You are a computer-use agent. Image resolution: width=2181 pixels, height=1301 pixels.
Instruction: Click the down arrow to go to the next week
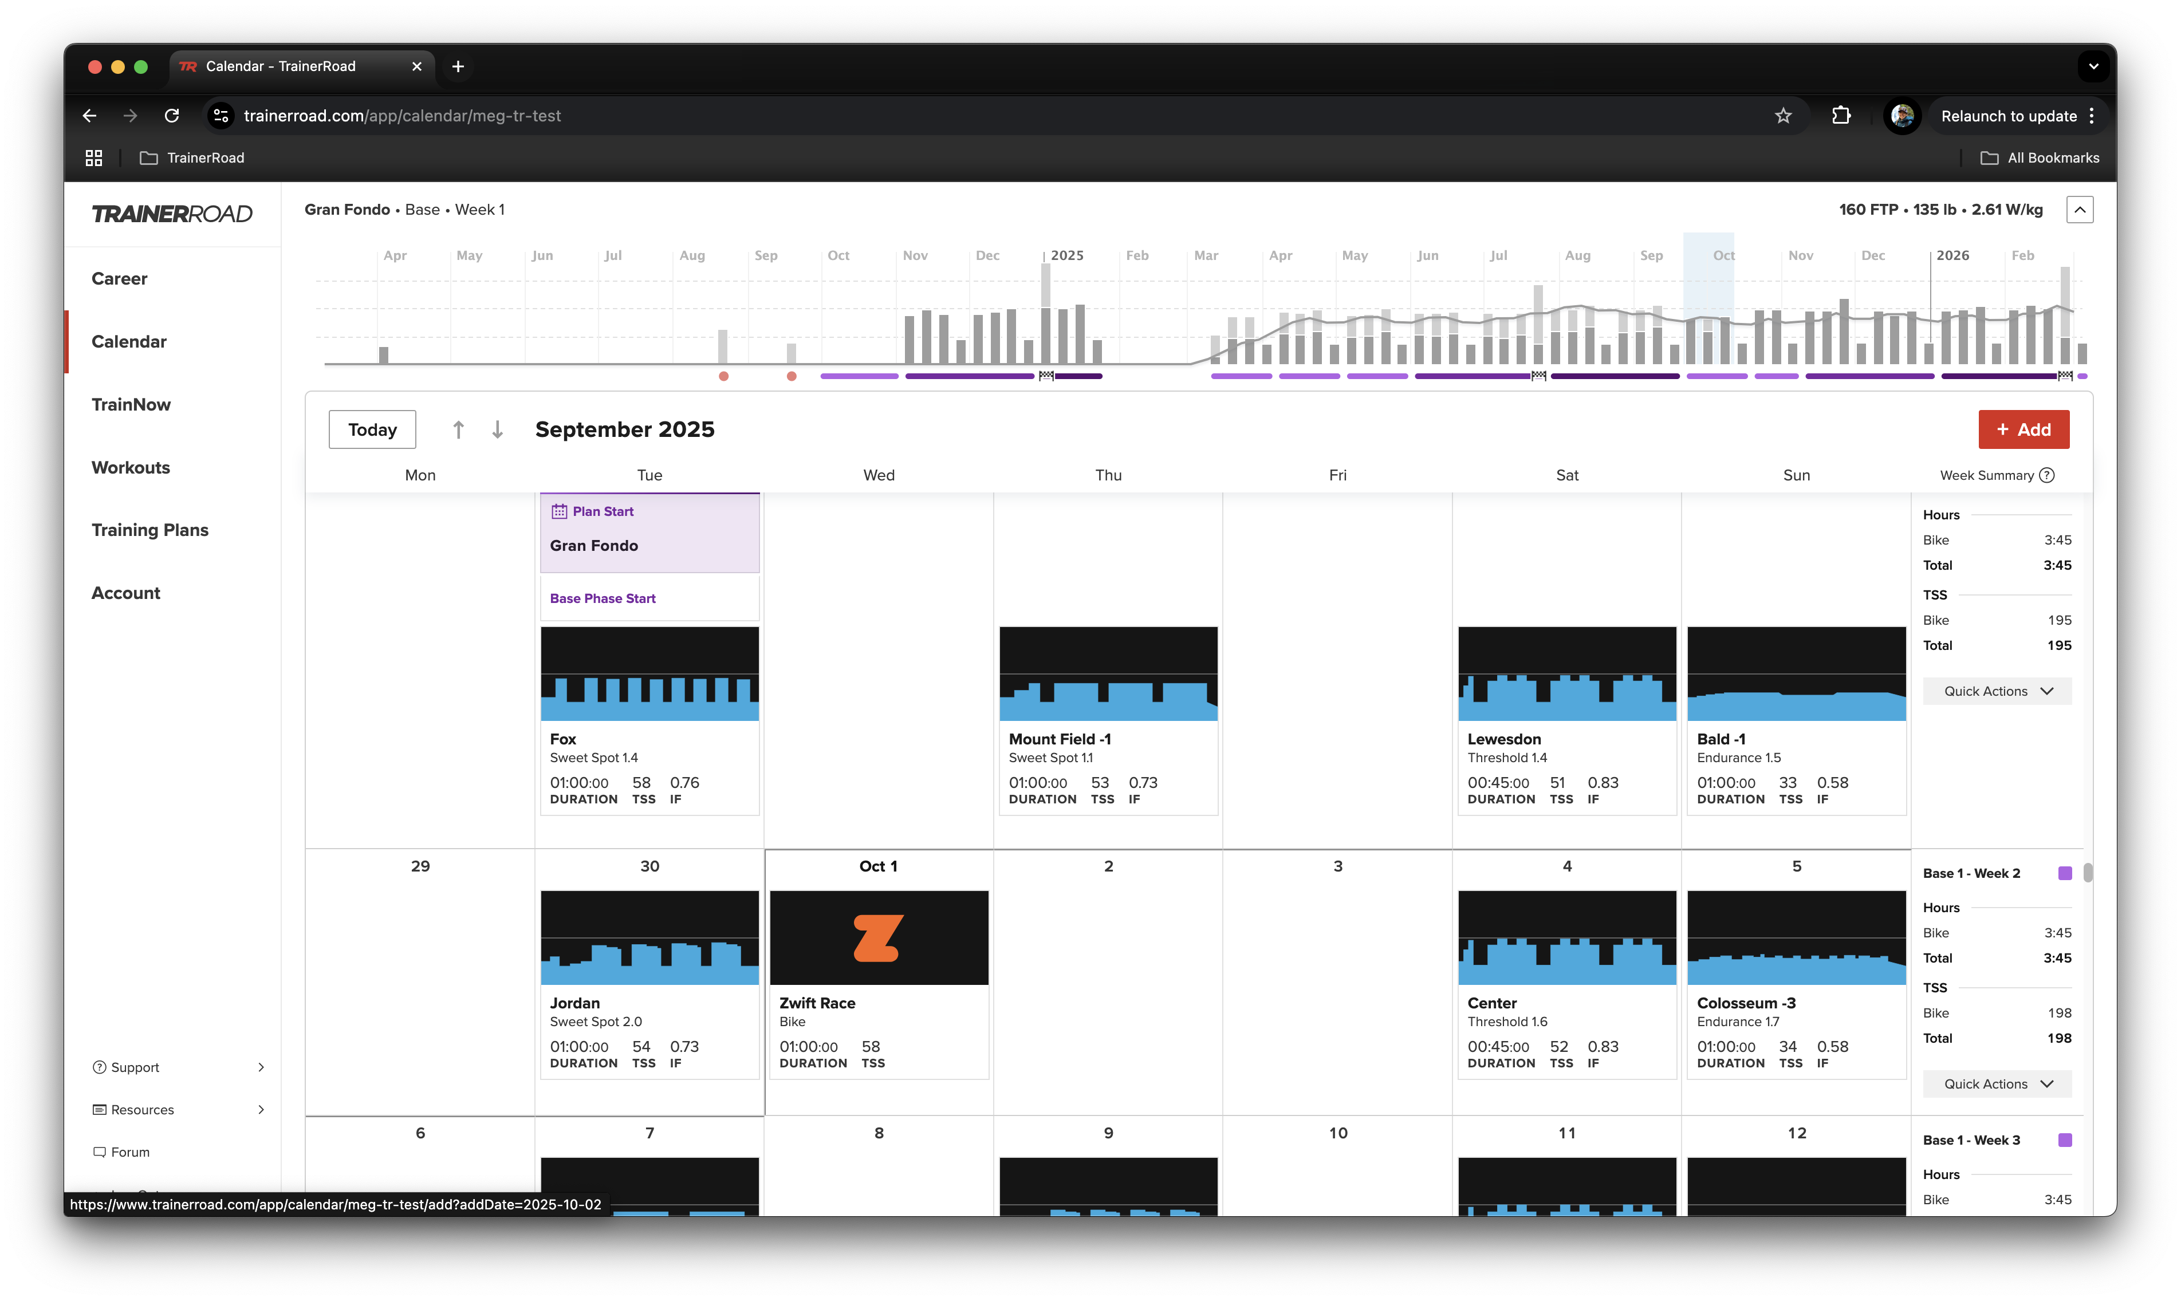click(497, 429)
